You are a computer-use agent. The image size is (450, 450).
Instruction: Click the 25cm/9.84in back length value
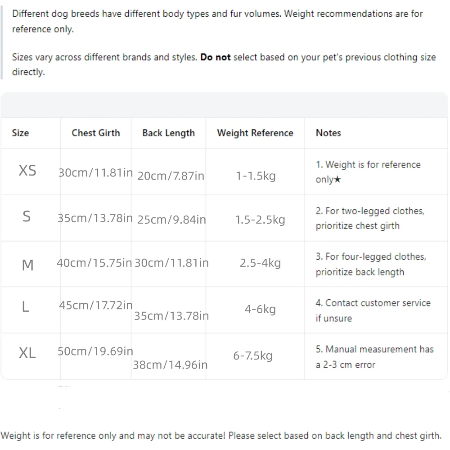pyautogui.click(x=171, y=220)
